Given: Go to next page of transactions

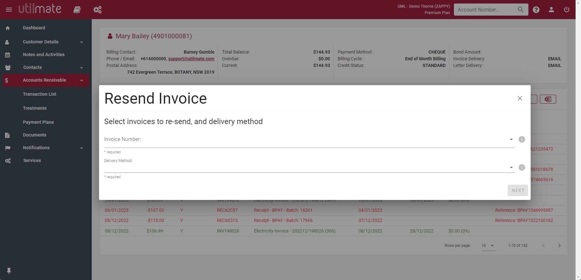Looking at the screenshot, I should click(x=559, y=246).
